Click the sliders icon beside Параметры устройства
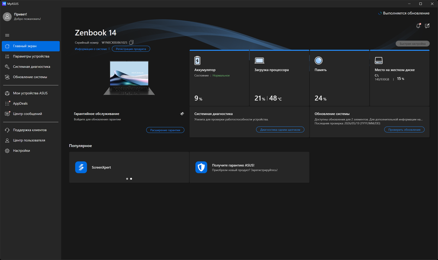Image resolution: width=438 pixels, height=260 pixels. click(7, 56)
